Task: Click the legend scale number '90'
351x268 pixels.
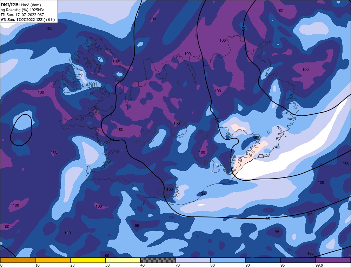Action: [247, 265]
